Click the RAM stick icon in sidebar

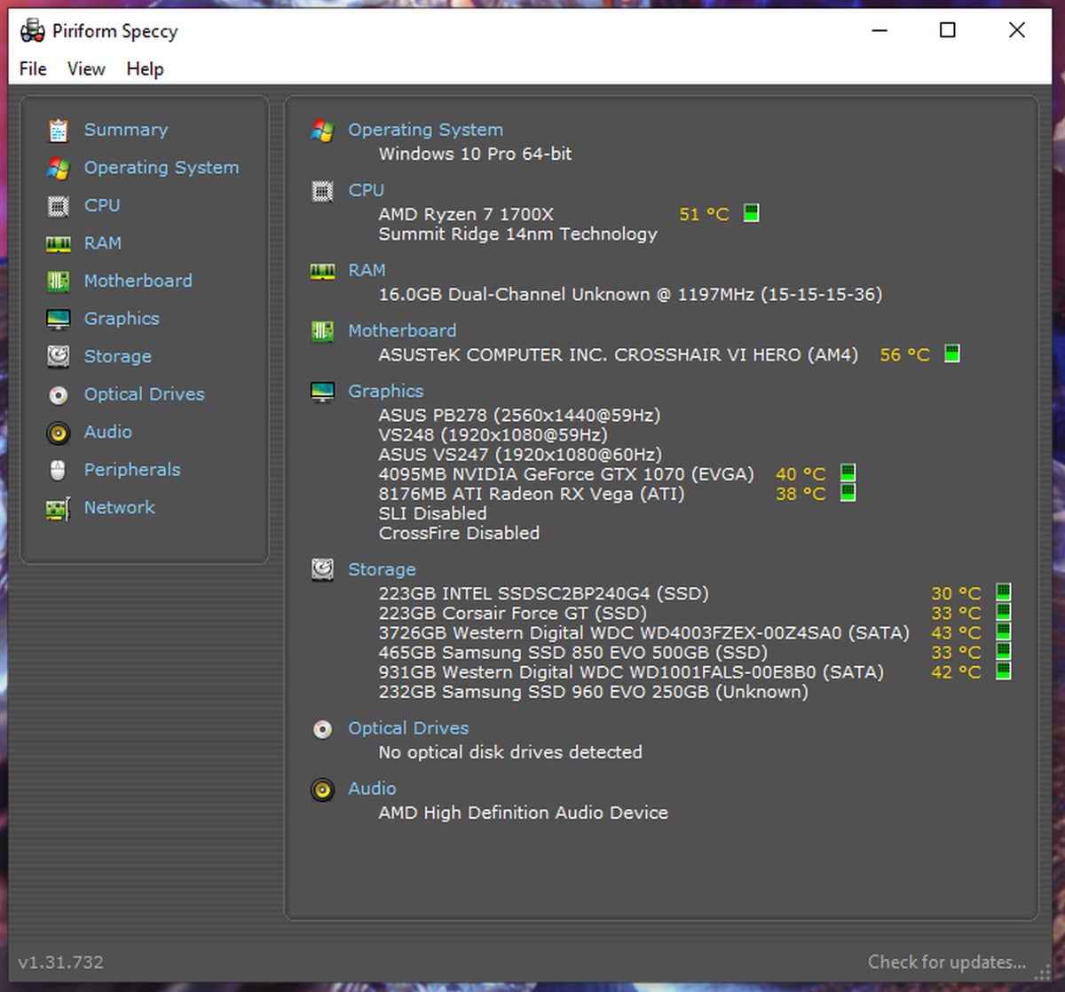tap(59, 243)
